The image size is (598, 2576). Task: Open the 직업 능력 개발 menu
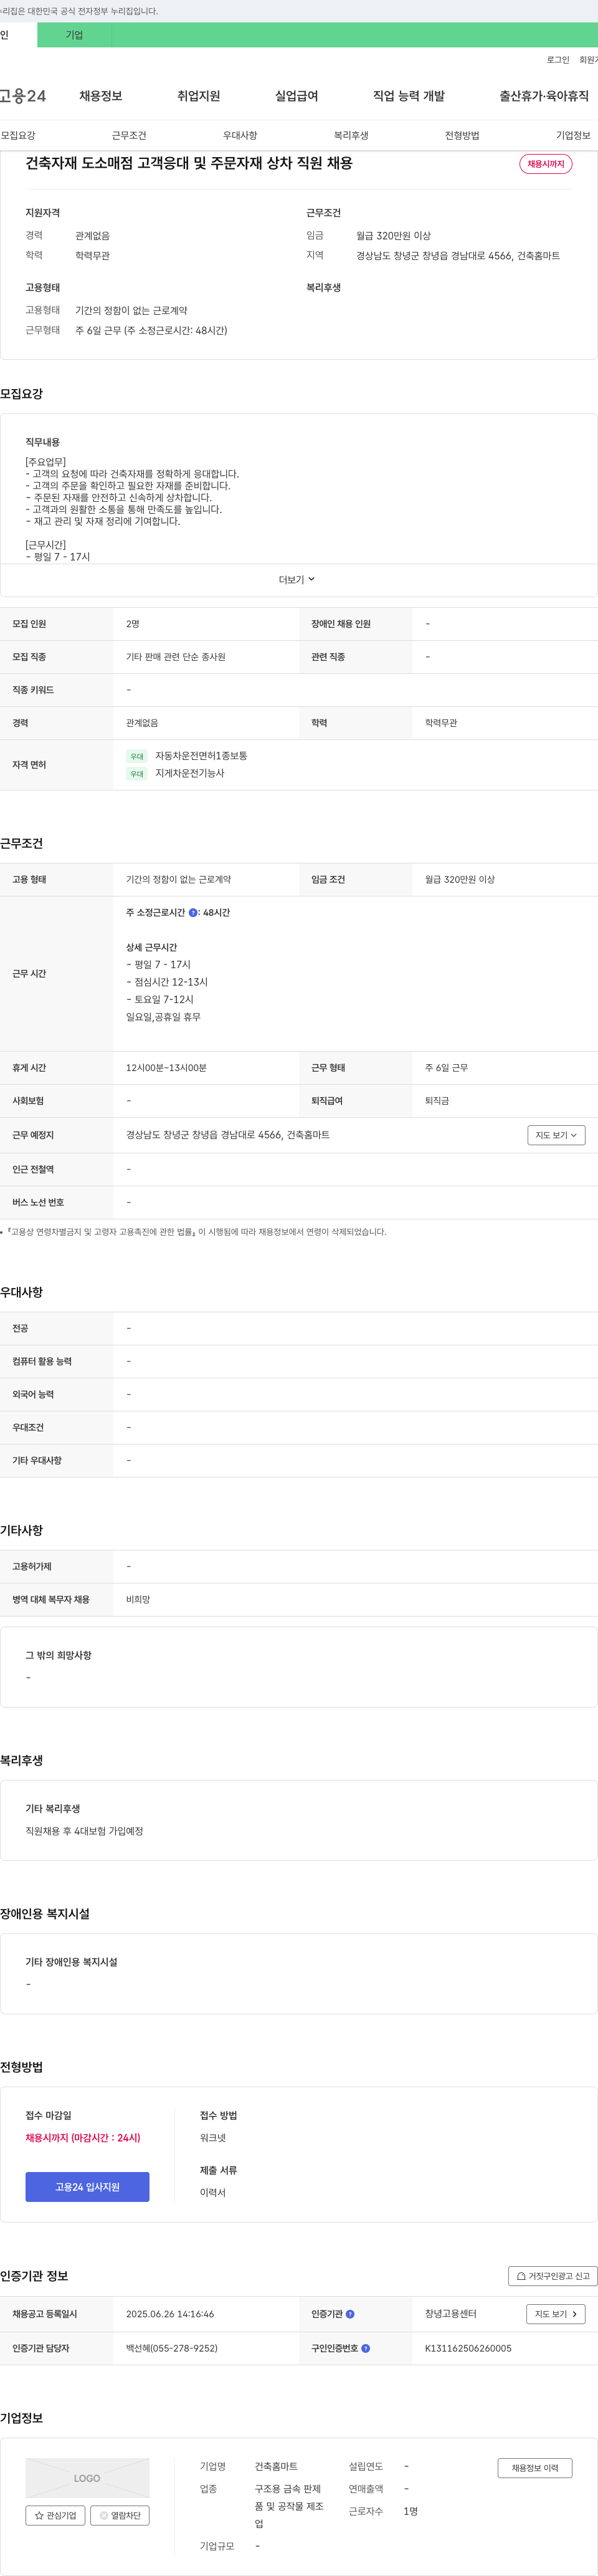tap(408, 96)
